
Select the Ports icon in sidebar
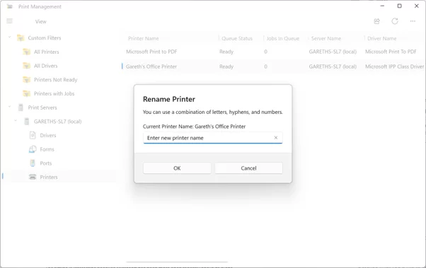click(33, 163)
